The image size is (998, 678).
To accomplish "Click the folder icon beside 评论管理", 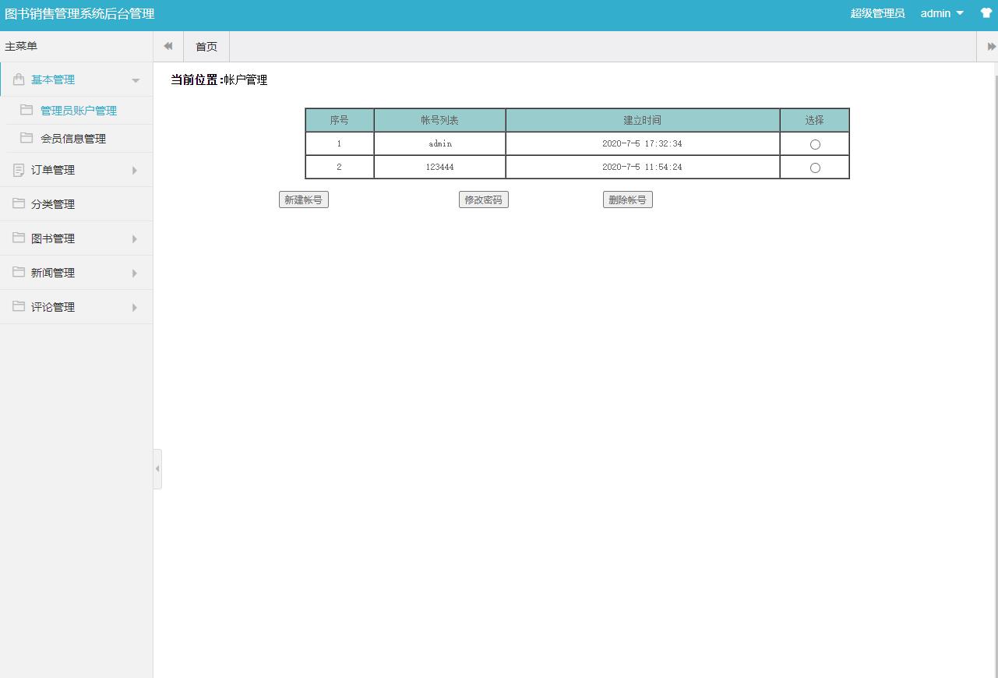I will tap(17, 306).
